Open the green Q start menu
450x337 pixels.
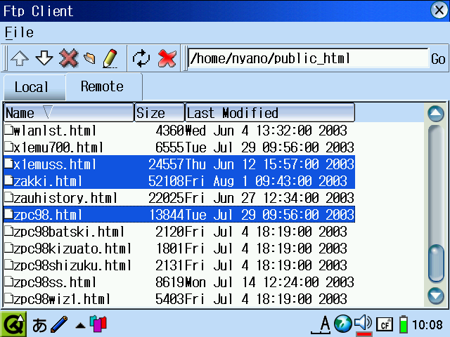coord(13,324)
